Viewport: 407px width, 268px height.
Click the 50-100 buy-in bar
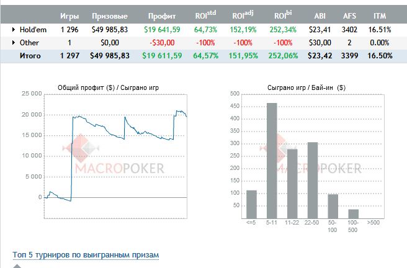(333, 206)
